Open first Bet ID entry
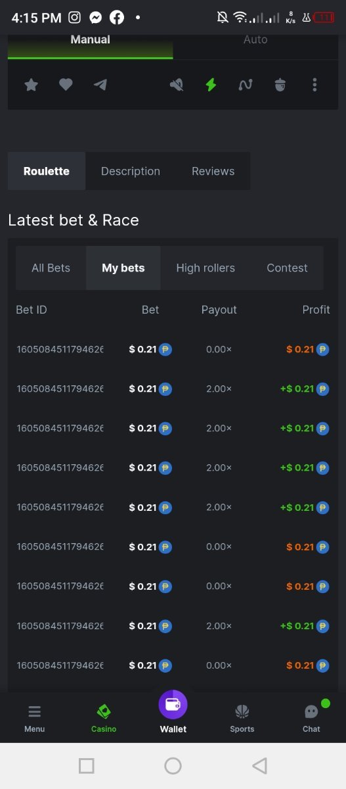This screenshot has height=789, width=346. click(x=60, y=349)
